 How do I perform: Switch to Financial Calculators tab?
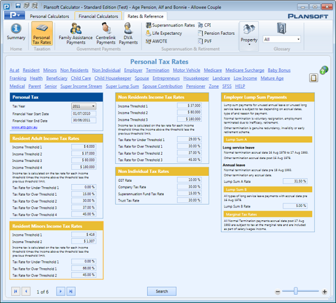pos(98,16)
